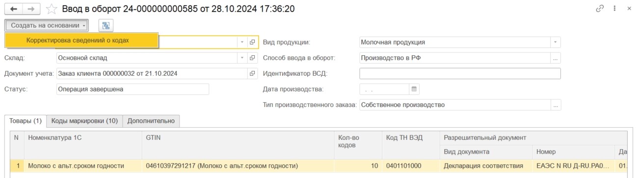Open the Основной склад card icon
Viewport: 637px width, 178px height.
253,58
